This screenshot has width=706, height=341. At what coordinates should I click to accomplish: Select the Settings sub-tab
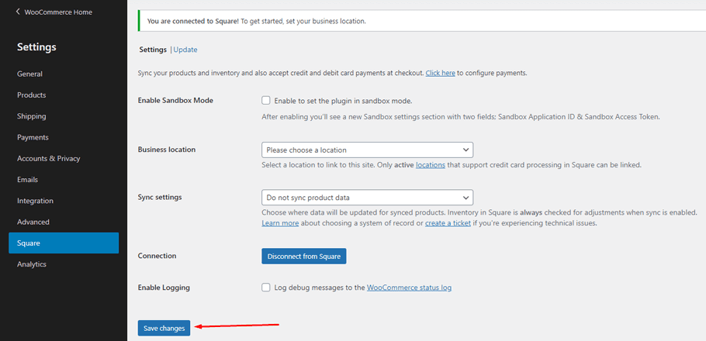(153, 50)
